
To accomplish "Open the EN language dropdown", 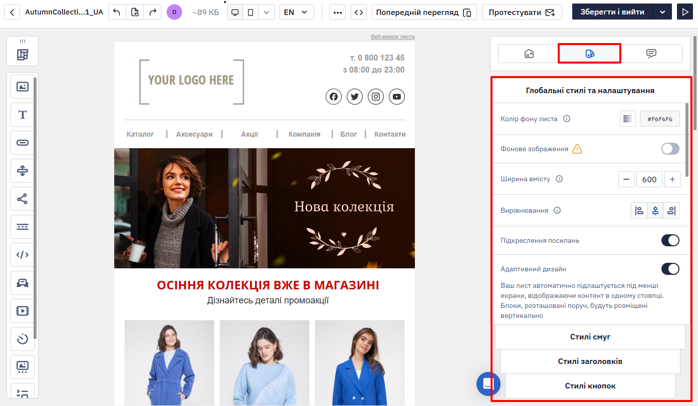I will pyautogui.click(x=297, y=12).
